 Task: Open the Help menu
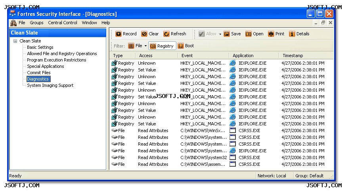click(x=106, y=23)
